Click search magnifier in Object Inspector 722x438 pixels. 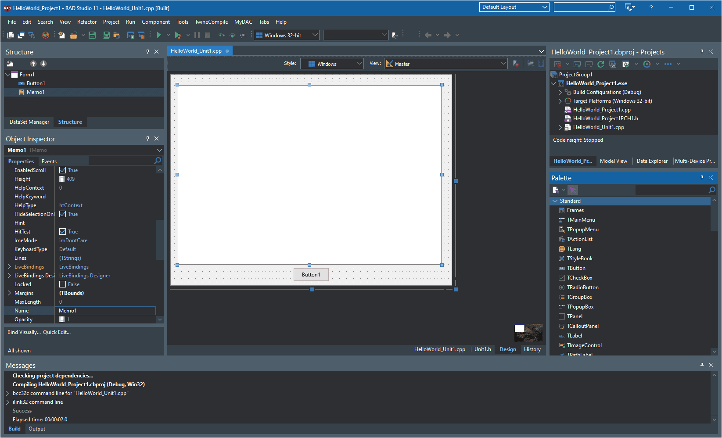coord(158,161)
